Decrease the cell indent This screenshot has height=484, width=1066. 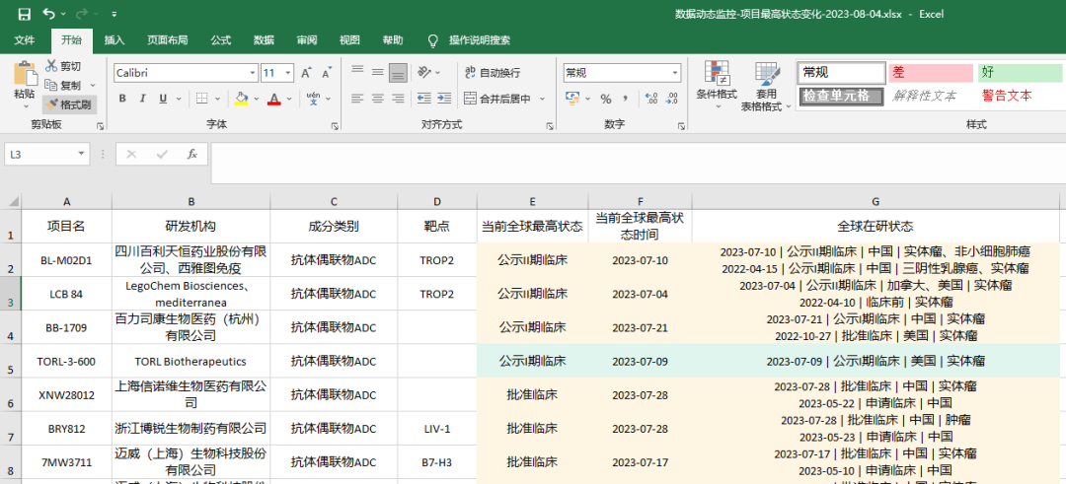coord(423,99)
